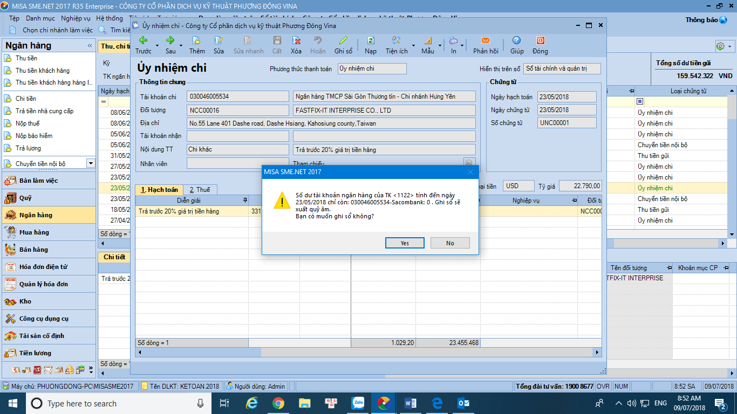Click the Loại chứng từ filter checkbox cell
Viewport: 737px width, 414px height.
pos(640,101)
